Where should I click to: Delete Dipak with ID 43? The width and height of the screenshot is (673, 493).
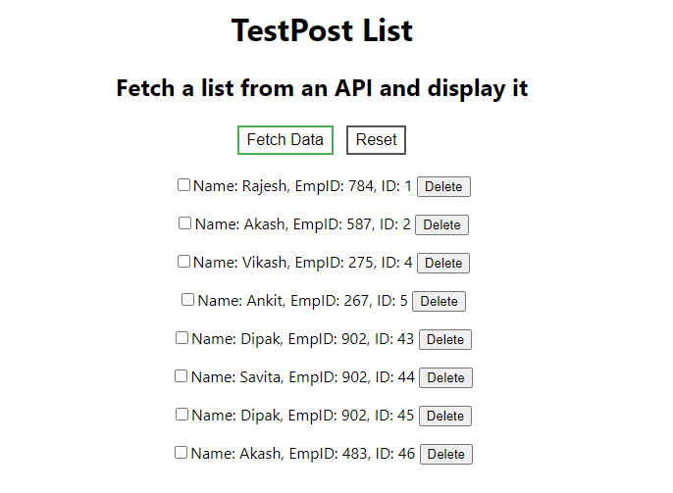(x=445, y=339)
